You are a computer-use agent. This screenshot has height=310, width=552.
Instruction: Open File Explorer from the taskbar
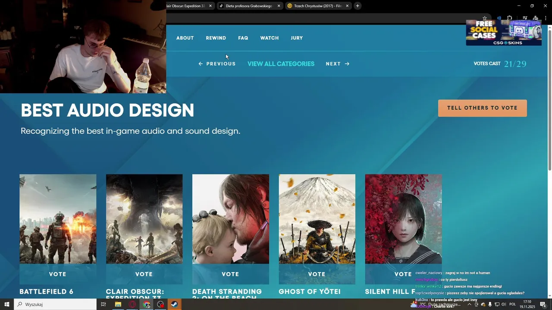click(x=118, y=304)
